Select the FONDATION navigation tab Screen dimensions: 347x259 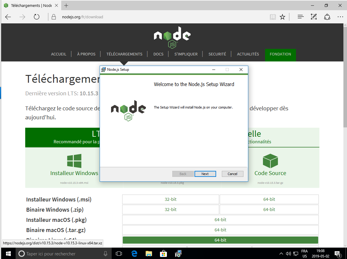coord(280,54)
